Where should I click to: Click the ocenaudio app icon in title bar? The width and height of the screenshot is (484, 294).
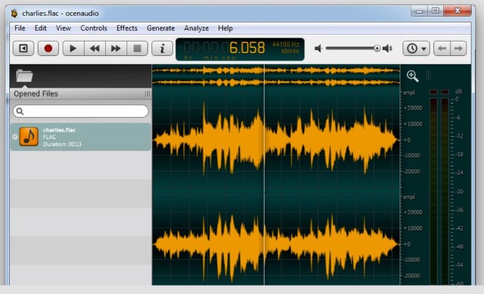pyautogui.click(x=14, y=14)
